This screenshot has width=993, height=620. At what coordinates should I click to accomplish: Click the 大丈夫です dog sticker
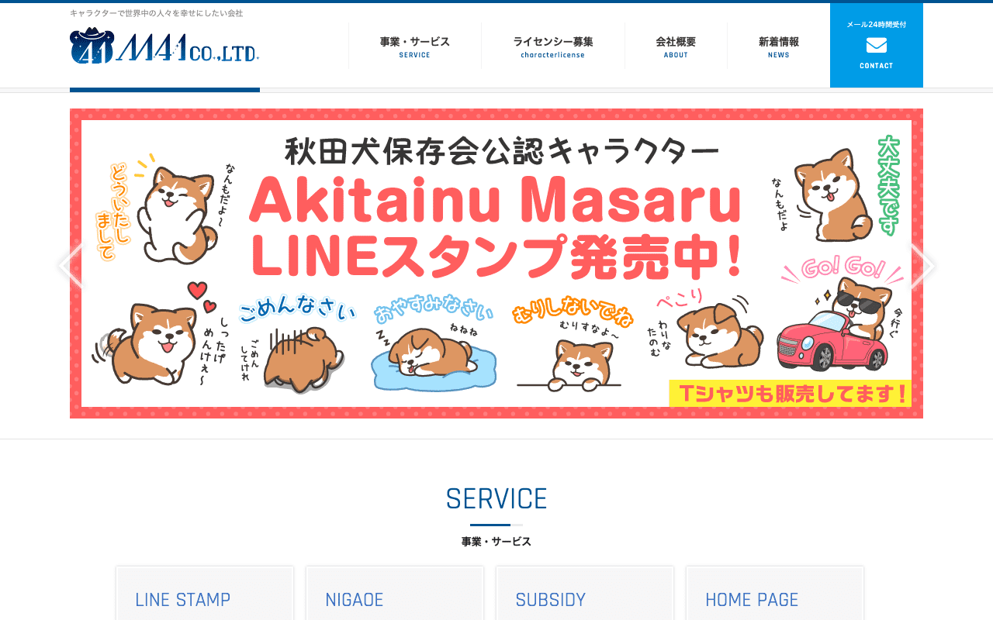842,189
